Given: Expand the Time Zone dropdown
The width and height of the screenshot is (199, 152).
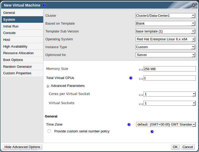Looking at the screenshot, I should 166,125.
